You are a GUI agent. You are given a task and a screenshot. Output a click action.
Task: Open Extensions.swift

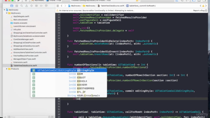pos(20,62)
